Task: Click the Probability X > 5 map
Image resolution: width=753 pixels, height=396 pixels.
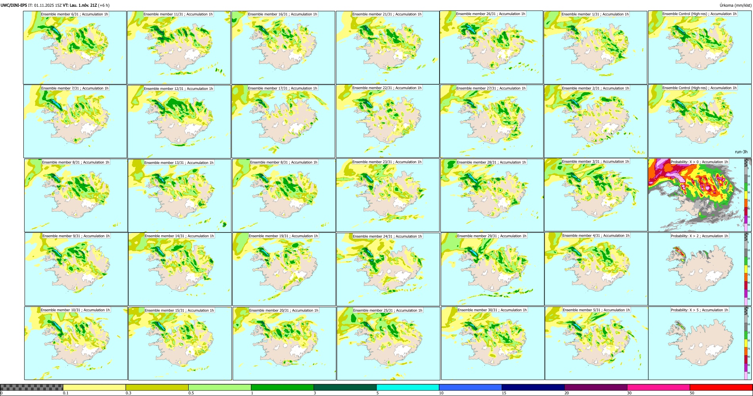Action: click(x=700, y=343)
